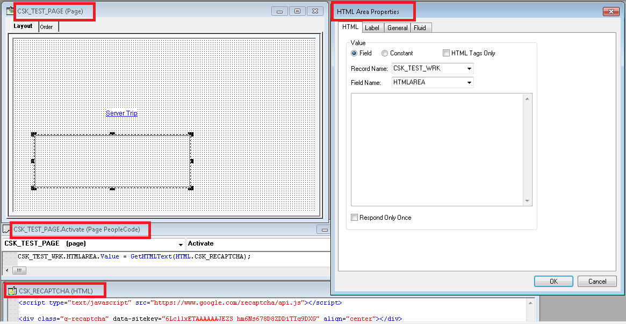Enable HTML Tags Only checkbox
Viewport: 626px width, 324px height.
point(446,53)
